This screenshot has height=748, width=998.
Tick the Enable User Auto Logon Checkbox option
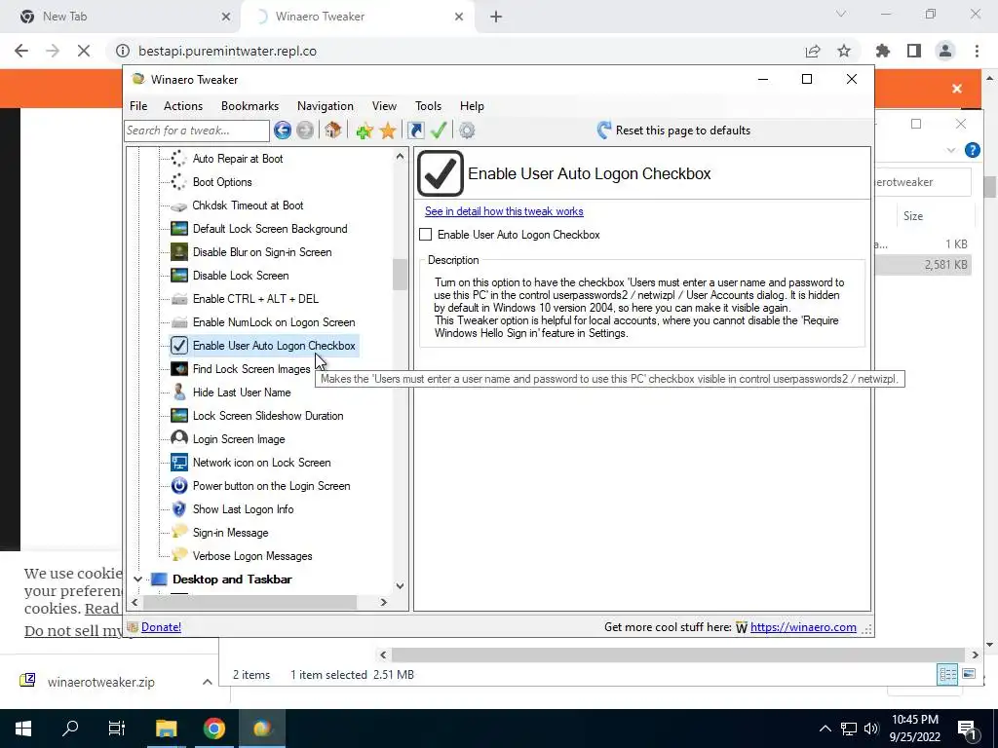426,235
